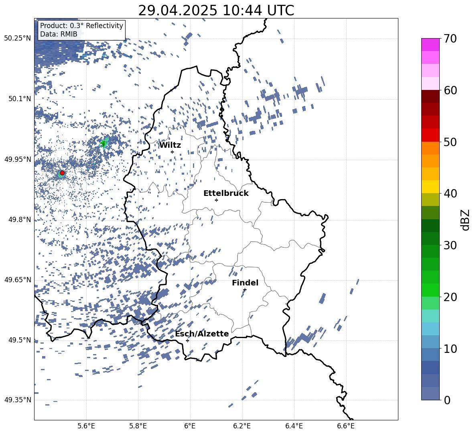Click the colorbar tick label 70
475x434 pixels.
tap(450, 39)
